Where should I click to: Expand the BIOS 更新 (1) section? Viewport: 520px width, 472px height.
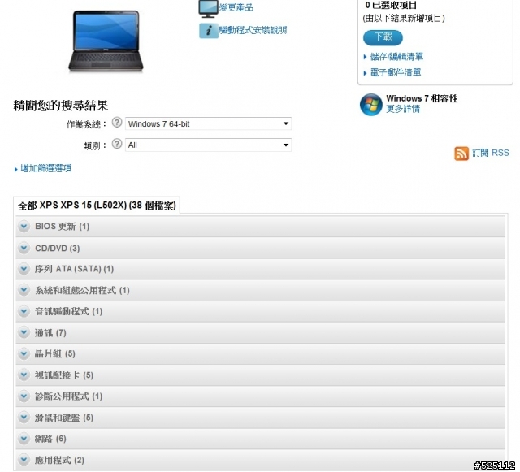[260, 226]
